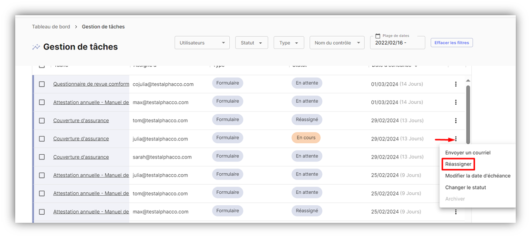The width and height of the screenshot is (531, 238).
Task: Click the Formulaire chip on sarah's row
Action: (227, 156)
